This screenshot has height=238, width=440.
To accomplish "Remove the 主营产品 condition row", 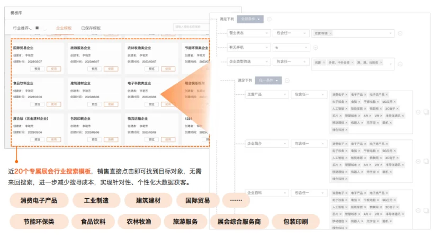I will pyautogui.click(x=418, y=112).
